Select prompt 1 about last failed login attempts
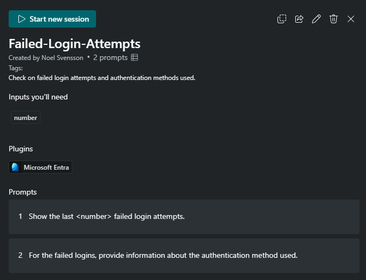 click(184, 217)
